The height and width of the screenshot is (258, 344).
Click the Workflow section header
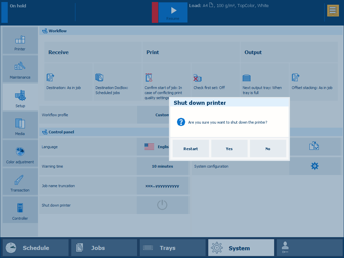click(191, 31)
